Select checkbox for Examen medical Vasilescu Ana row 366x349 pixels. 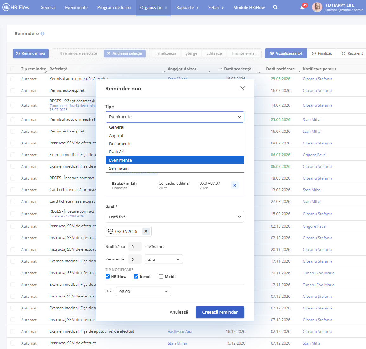[13, 332]
